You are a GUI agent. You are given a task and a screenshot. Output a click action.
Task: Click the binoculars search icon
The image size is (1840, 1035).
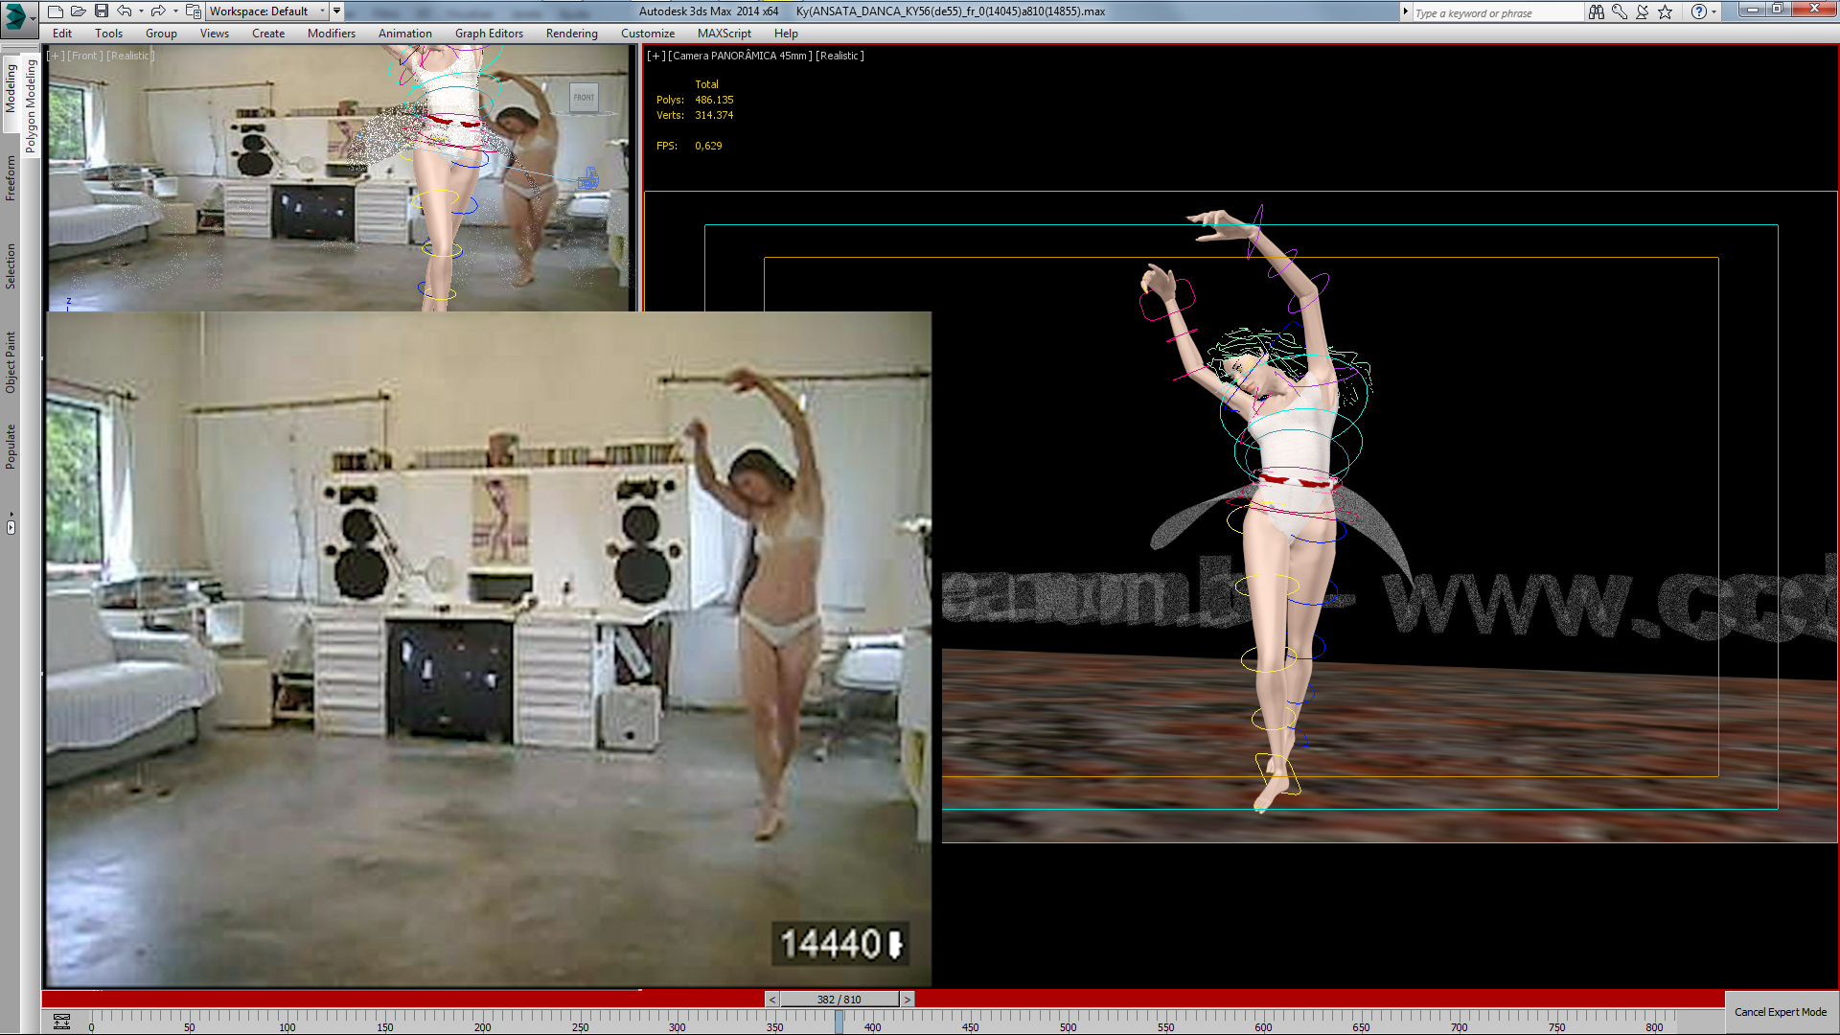(1596, 12)
